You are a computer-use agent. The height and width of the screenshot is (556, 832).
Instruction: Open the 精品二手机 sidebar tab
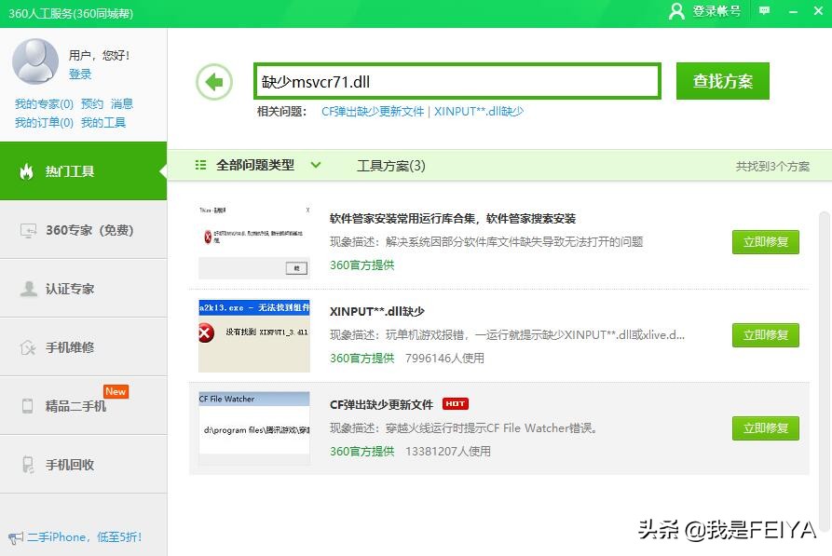83,406
